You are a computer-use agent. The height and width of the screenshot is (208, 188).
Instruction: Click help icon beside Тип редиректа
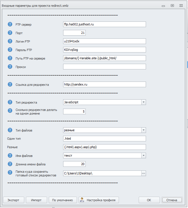click(10, 102)
